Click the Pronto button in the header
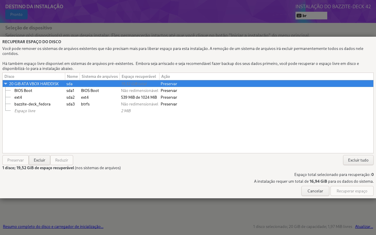The height and width of the screenshot is (235, 376). coord(16,14)
